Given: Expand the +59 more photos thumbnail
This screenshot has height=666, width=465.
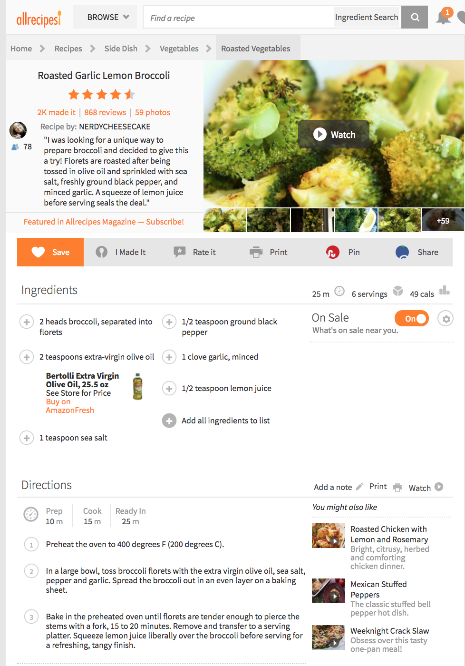Looking at the screenshot, I should (443, 220).
